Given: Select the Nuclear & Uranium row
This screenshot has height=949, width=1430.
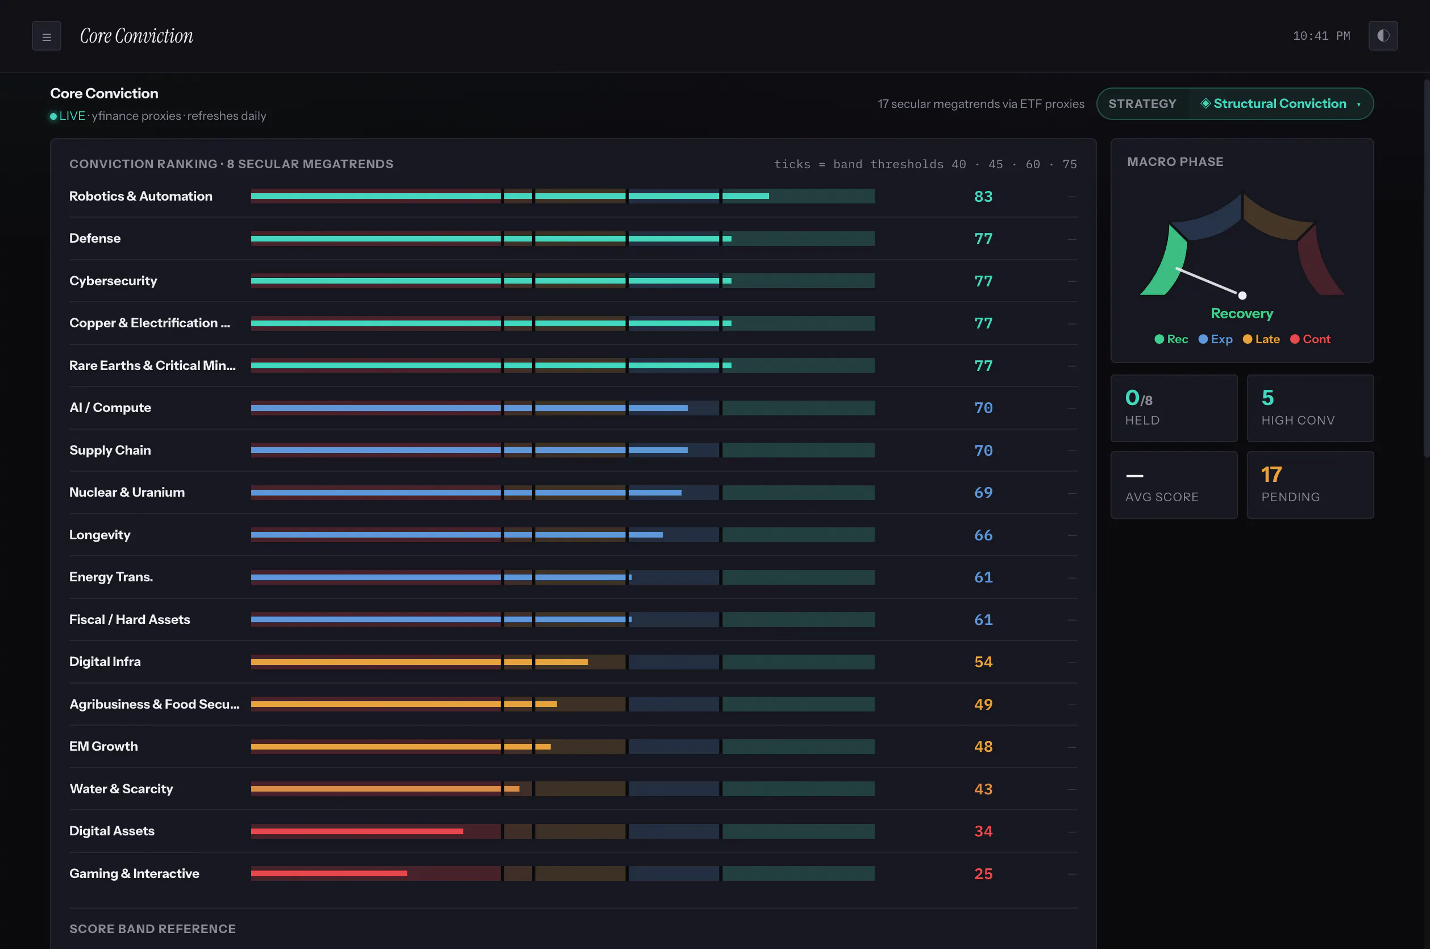Looking at the screenshot, I should pos(573,493).
